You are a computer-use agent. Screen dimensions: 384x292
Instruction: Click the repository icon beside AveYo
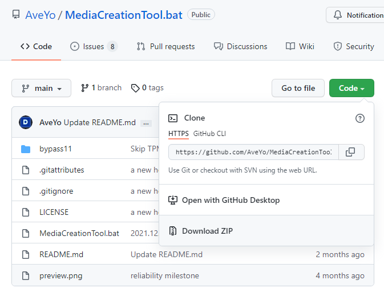pos(16,14)
